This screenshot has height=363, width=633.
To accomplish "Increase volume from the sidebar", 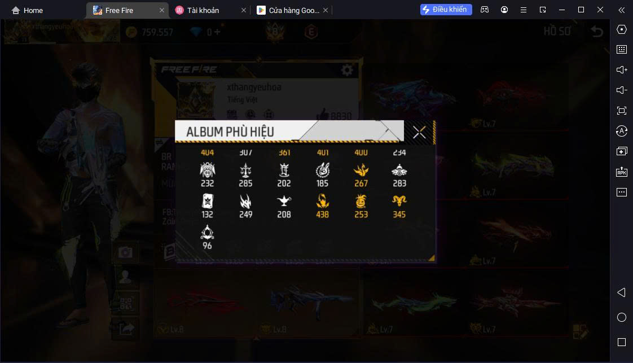I will [x=622, y=70].
